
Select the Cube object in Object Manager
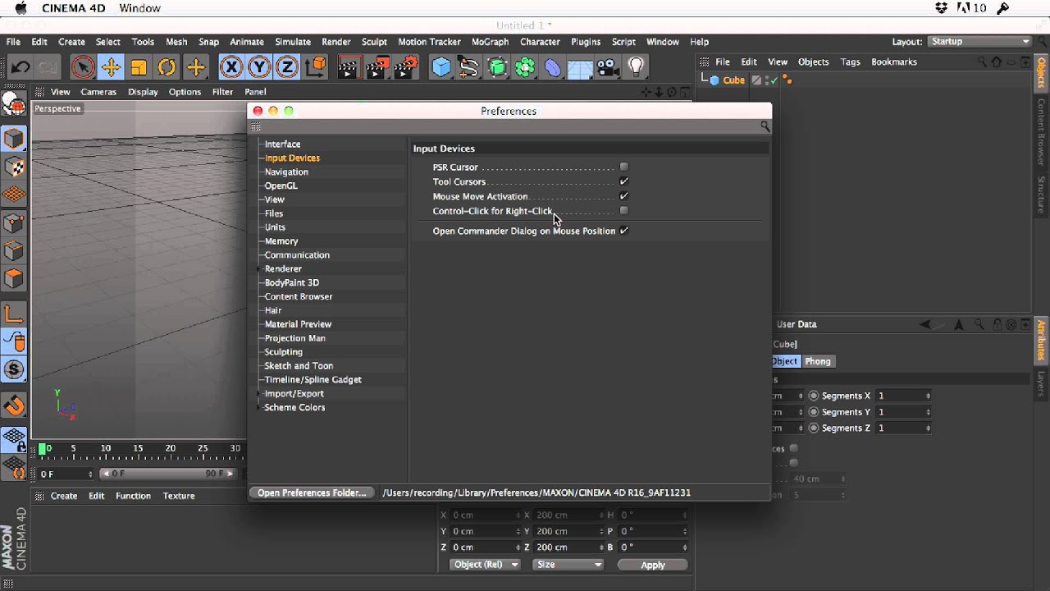(733, 80)
